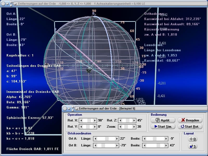Click 'zw. A und B: 1,818' distance text
208x156 pixels.
click(x=161, y=35)
